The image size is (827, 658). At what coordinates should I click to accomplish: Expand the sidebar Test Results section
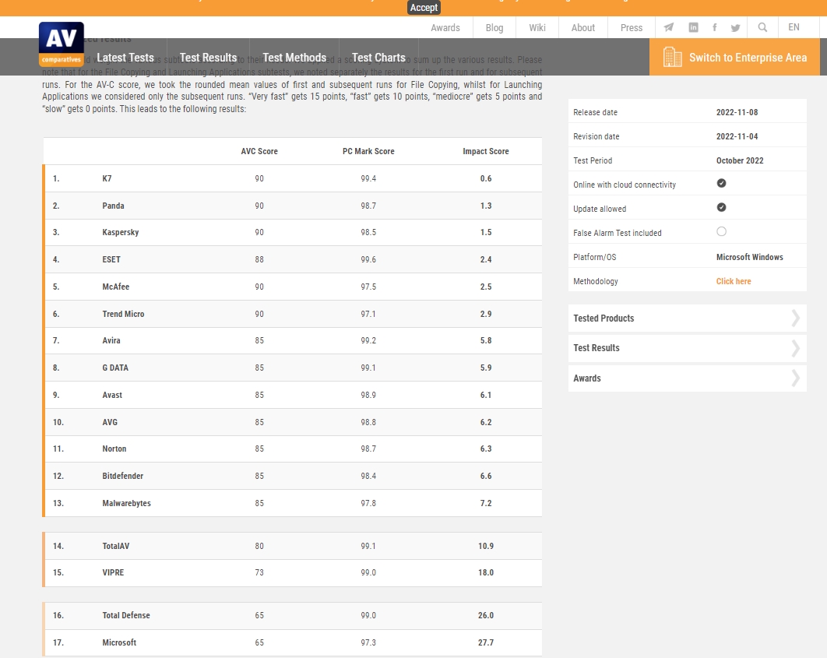688,348
